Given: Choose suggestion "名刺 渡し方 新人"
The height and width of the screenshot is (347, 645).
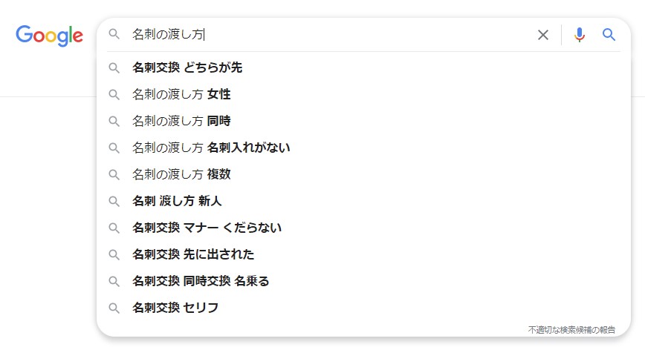Looking at the screenshot, I should (177, 201).
